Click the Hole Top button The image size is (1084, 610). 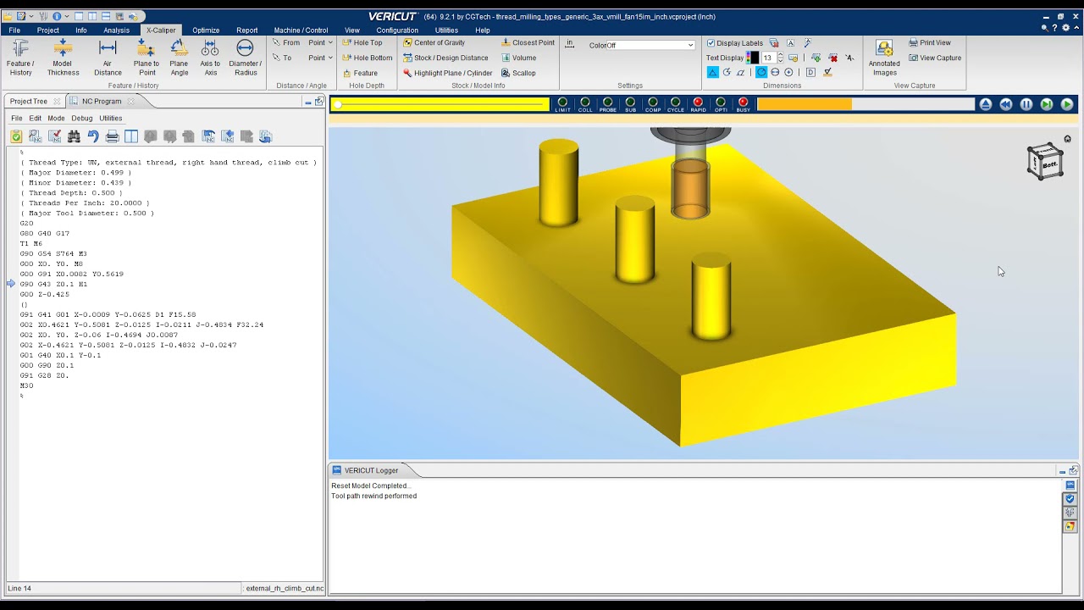click(x=362, y=42)
